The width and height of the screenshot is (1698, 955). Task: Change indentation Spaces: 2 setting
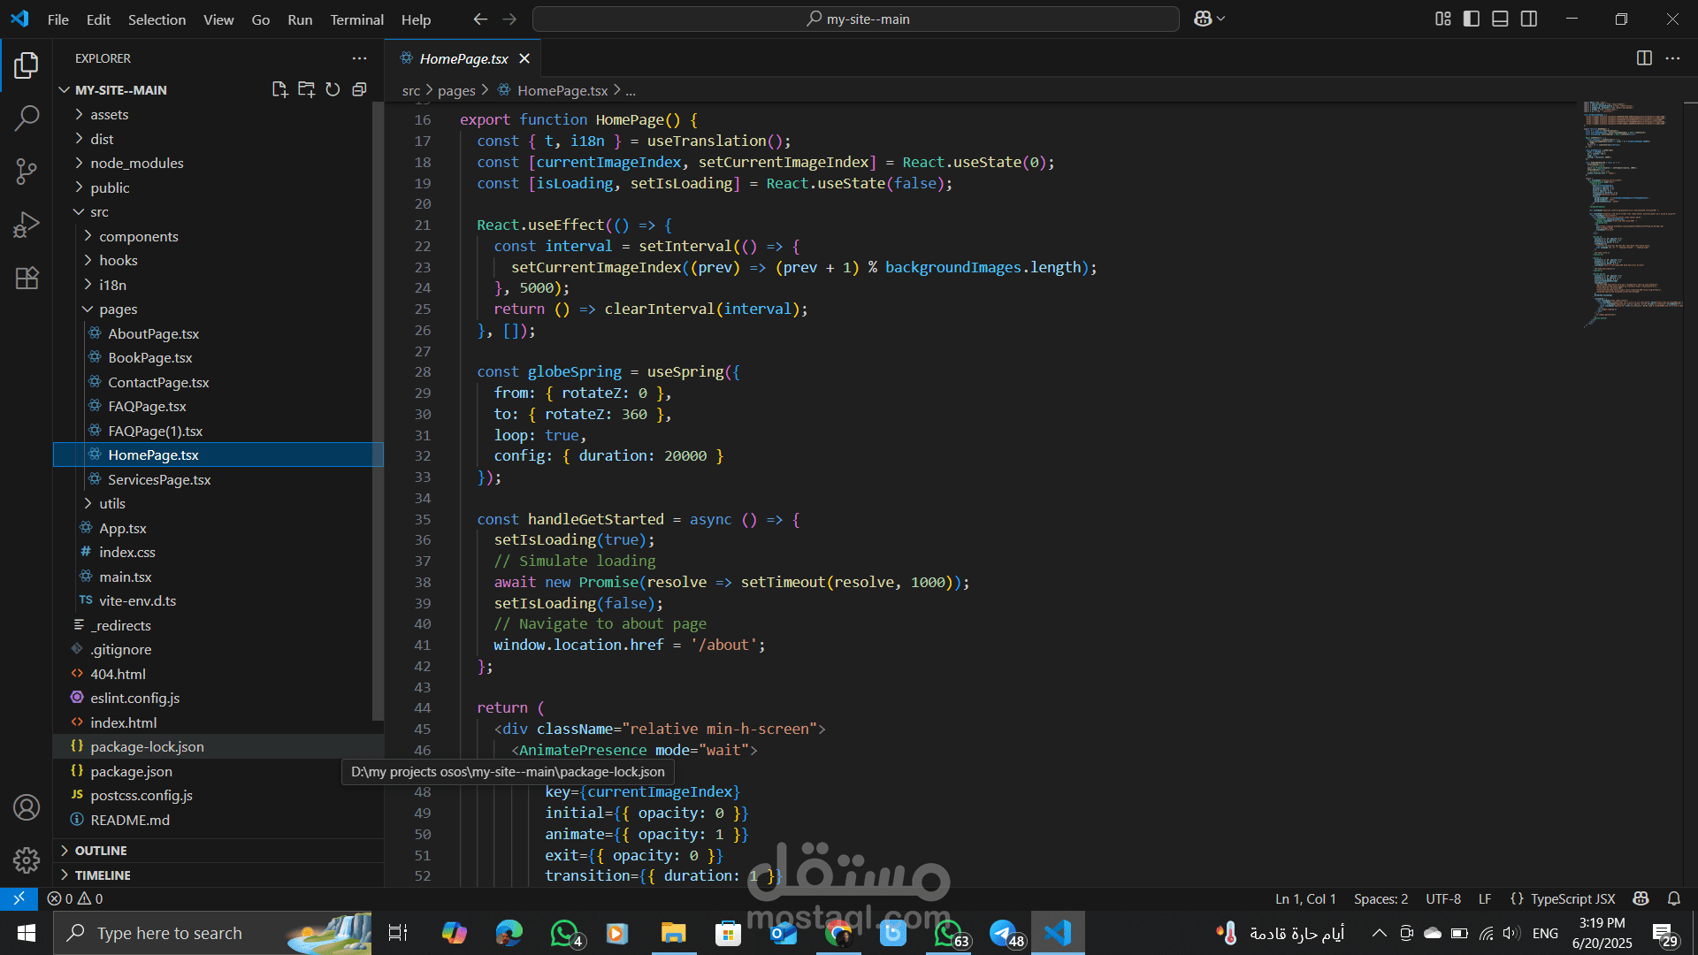[x=1381, y=898]
